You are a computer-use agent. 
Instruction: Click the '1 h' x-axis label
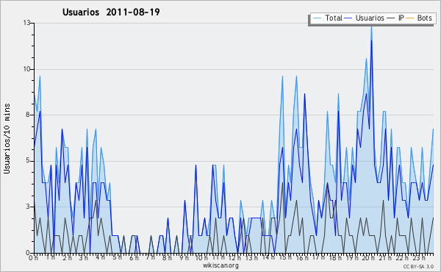coord(50,257)
